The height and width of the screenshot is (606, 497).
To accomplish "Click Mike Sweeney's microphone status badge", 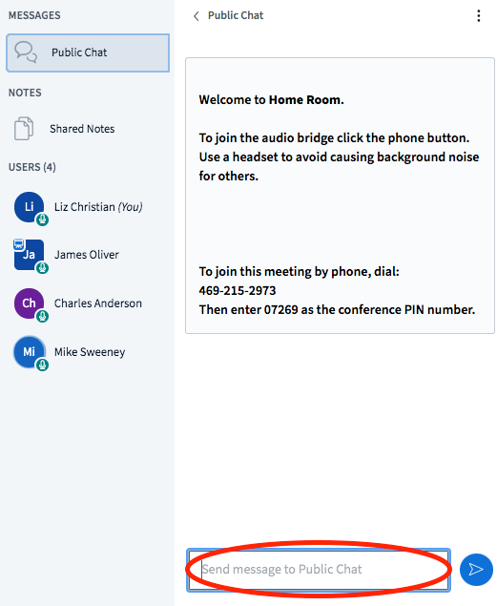I will coord(42,365).
